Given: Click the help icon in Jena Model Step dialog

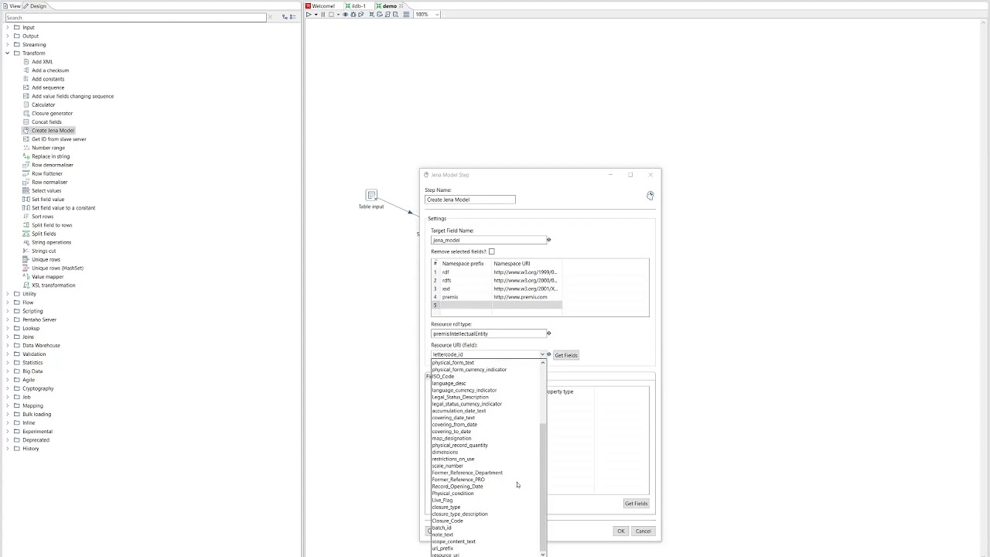Looking at the screenshot, I should point(650,196).
